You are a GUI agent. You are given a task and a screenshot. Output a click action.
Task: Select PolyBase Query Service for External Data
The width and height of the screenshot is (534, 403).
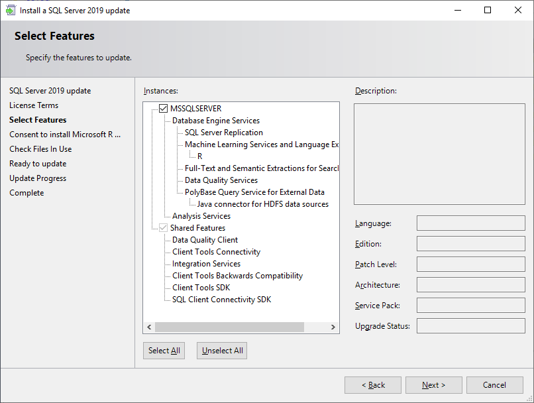point(254,192)
